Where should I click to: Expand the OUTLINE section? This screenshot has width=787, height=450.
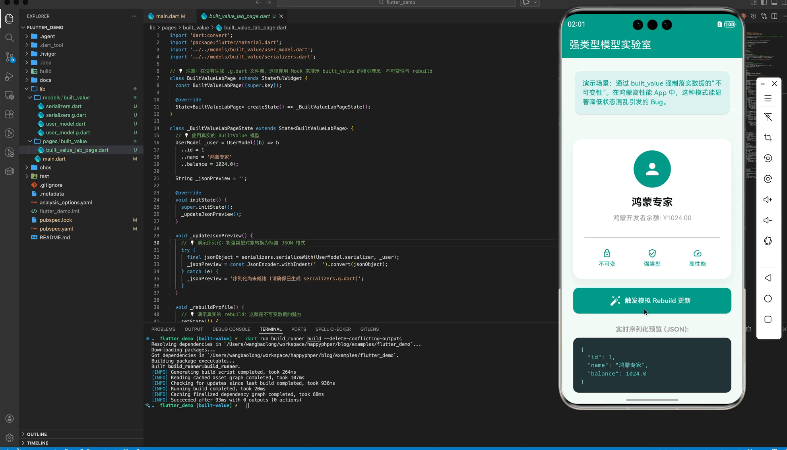coord(37,434)
